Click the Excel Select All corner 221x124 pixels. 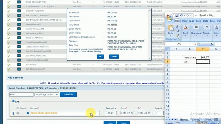(167, 49)
